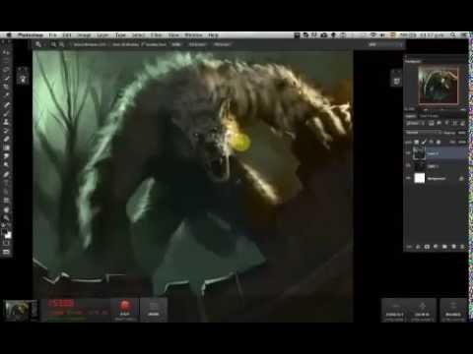Click the foreground/background color swatches
The width and height of the screenshot is (473, 354).
coord(6,233)
